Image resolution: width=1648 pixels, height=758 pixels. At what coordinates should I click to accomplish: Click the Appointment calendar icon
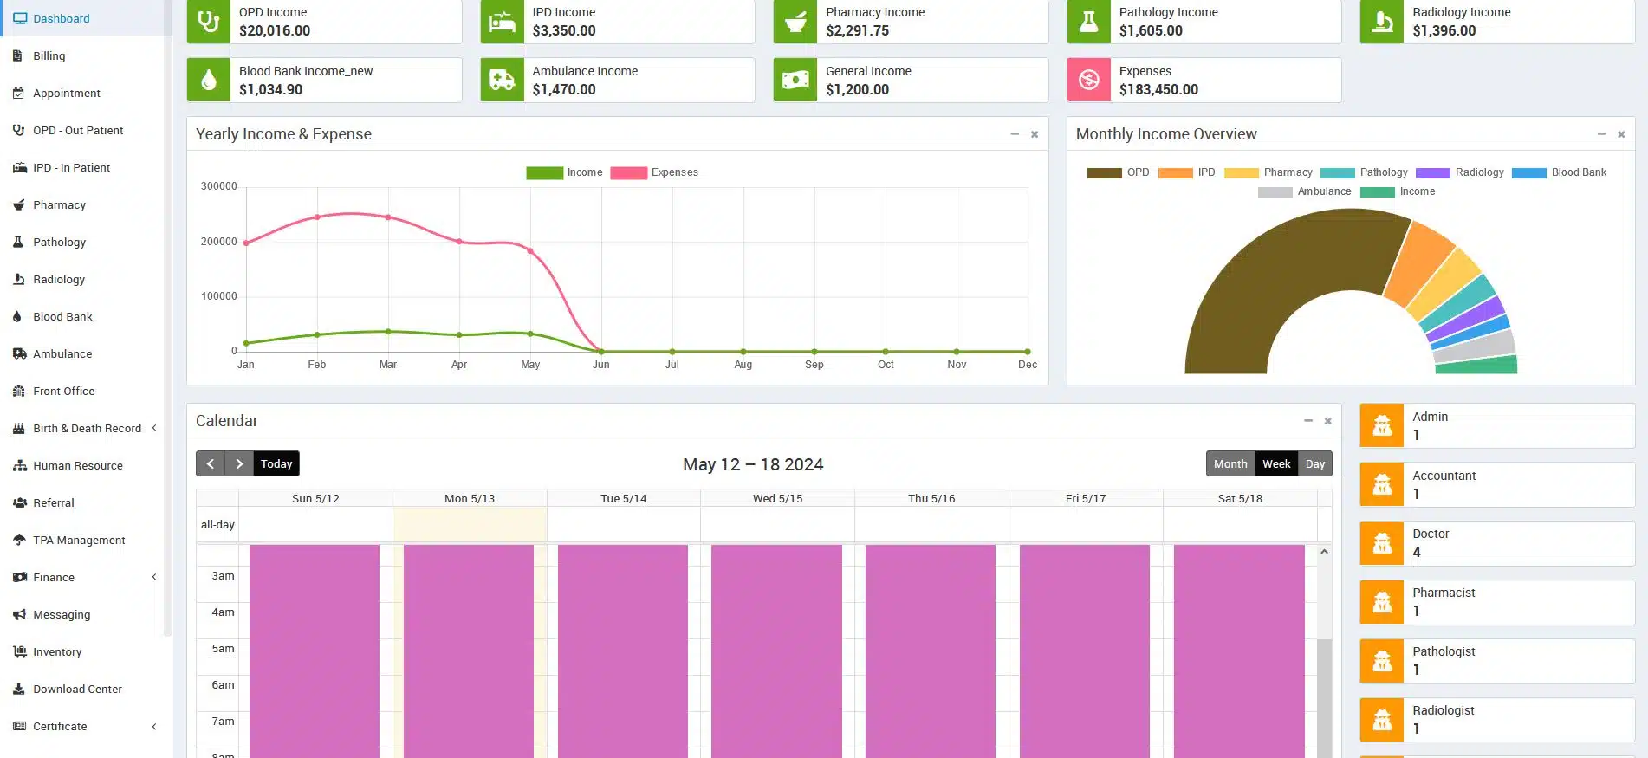(18, 93)
